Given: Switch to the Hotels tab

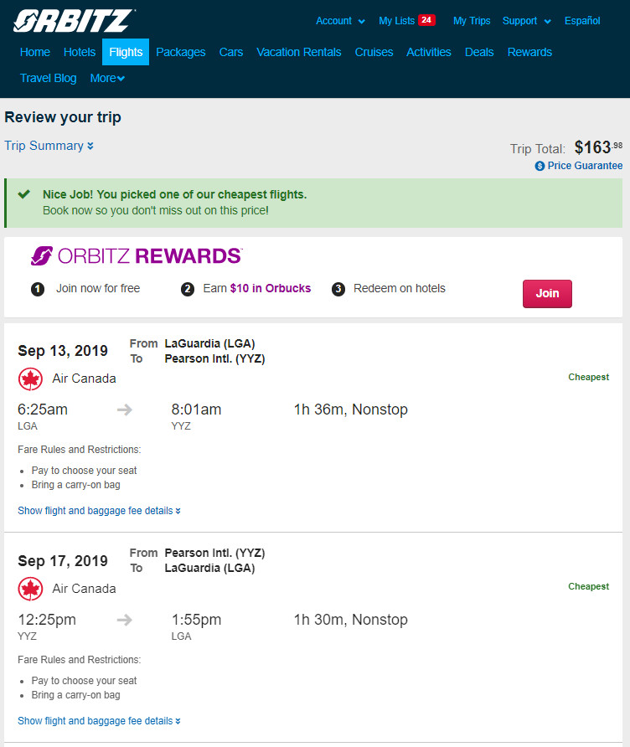Looking at the screenshot, I should (80, 52).
